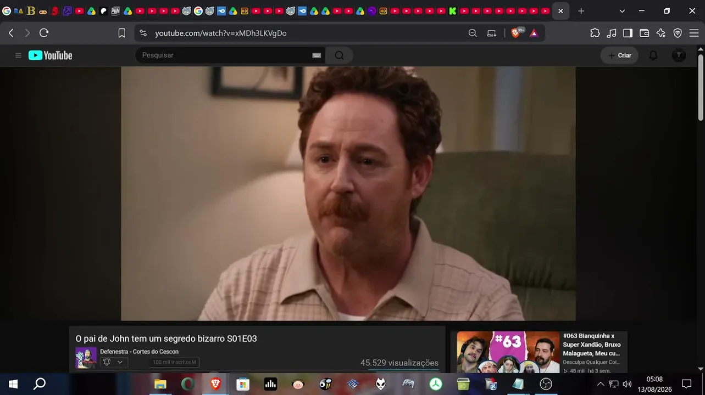The height and width of the screenshot is (395, 705).
Task: Bookmark this page with the bookmark icon
Action: [x=122, y=33]
